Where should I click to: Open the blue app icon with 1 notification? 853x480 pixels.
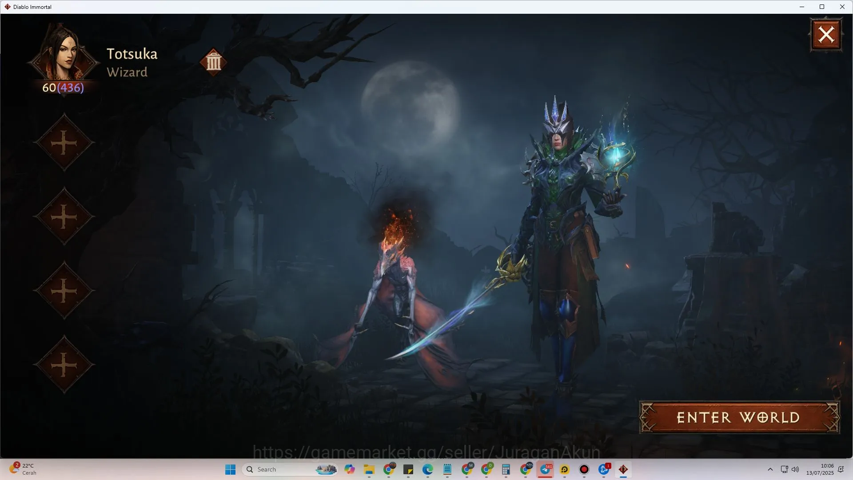click(604, 469)
